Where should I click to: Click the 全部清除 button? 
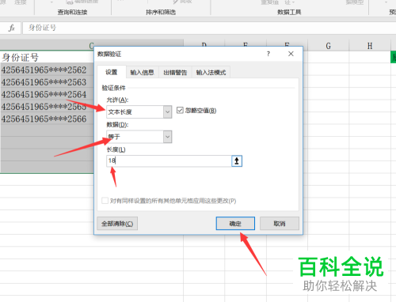pos(117,224)
